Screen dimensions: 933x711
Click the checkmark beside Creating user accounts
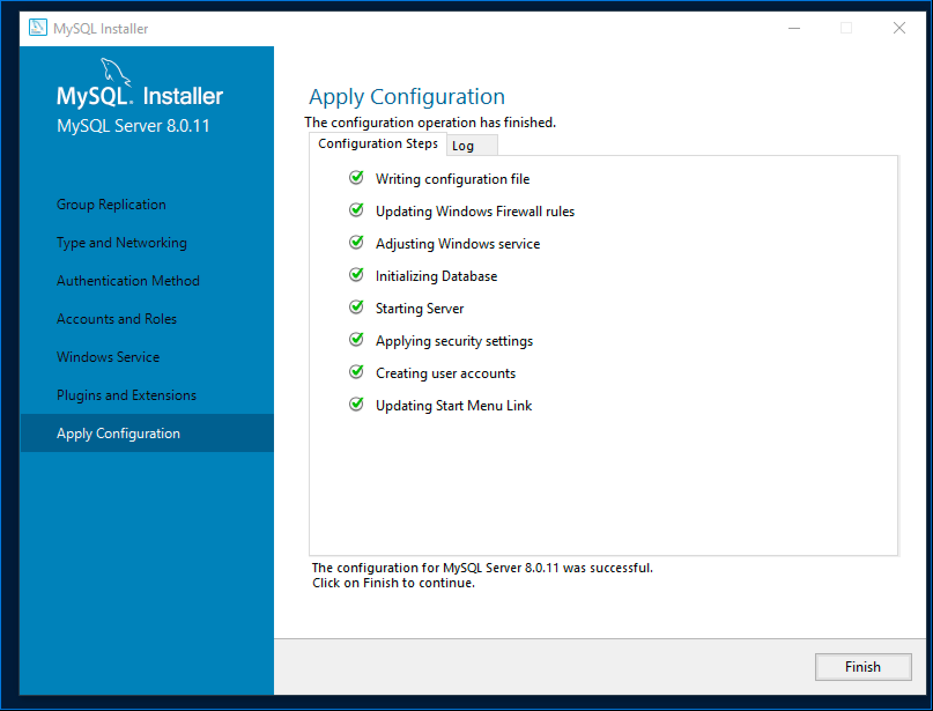tap(357, 372)
